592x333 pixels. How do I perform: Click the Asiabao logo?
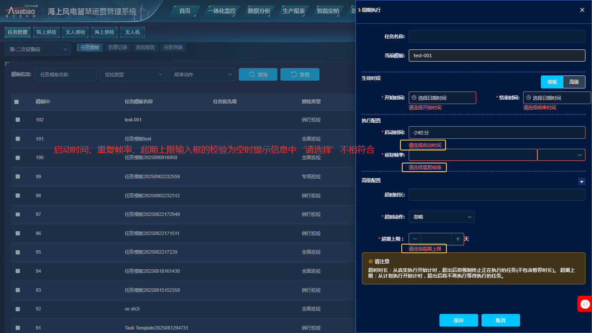22,12
